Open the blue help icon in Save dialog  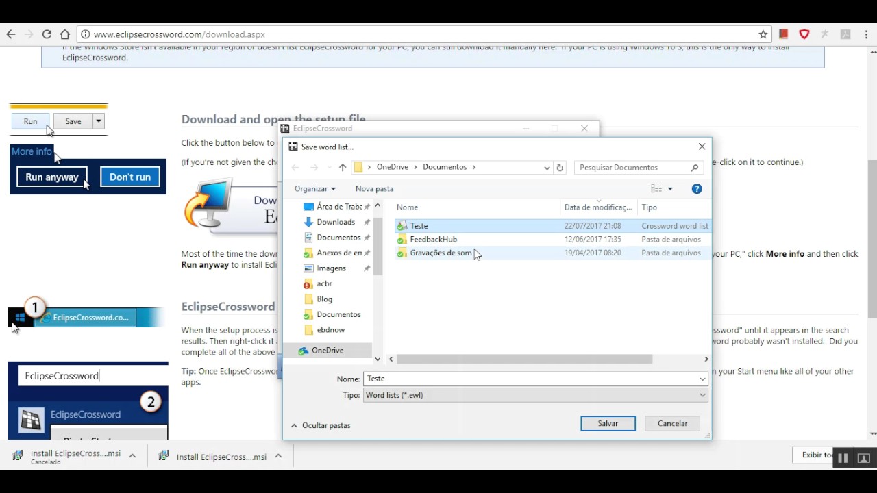click(697, 189)
